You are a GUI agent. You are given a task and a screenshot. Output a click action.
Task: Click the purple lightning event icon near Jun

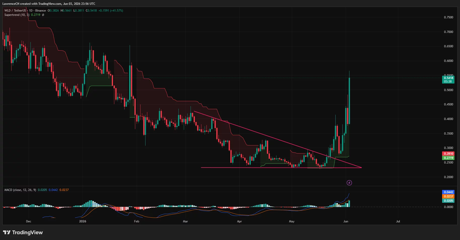point(349,183)
